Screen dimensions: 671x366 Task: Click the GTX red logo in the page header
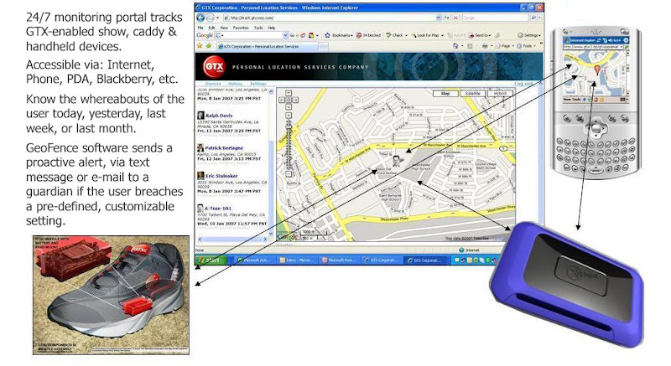coord(213,66)
